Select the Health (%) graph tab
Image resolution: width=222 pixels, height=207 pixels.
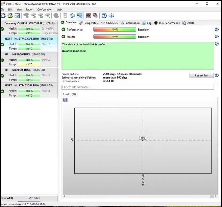coord(70,94)
